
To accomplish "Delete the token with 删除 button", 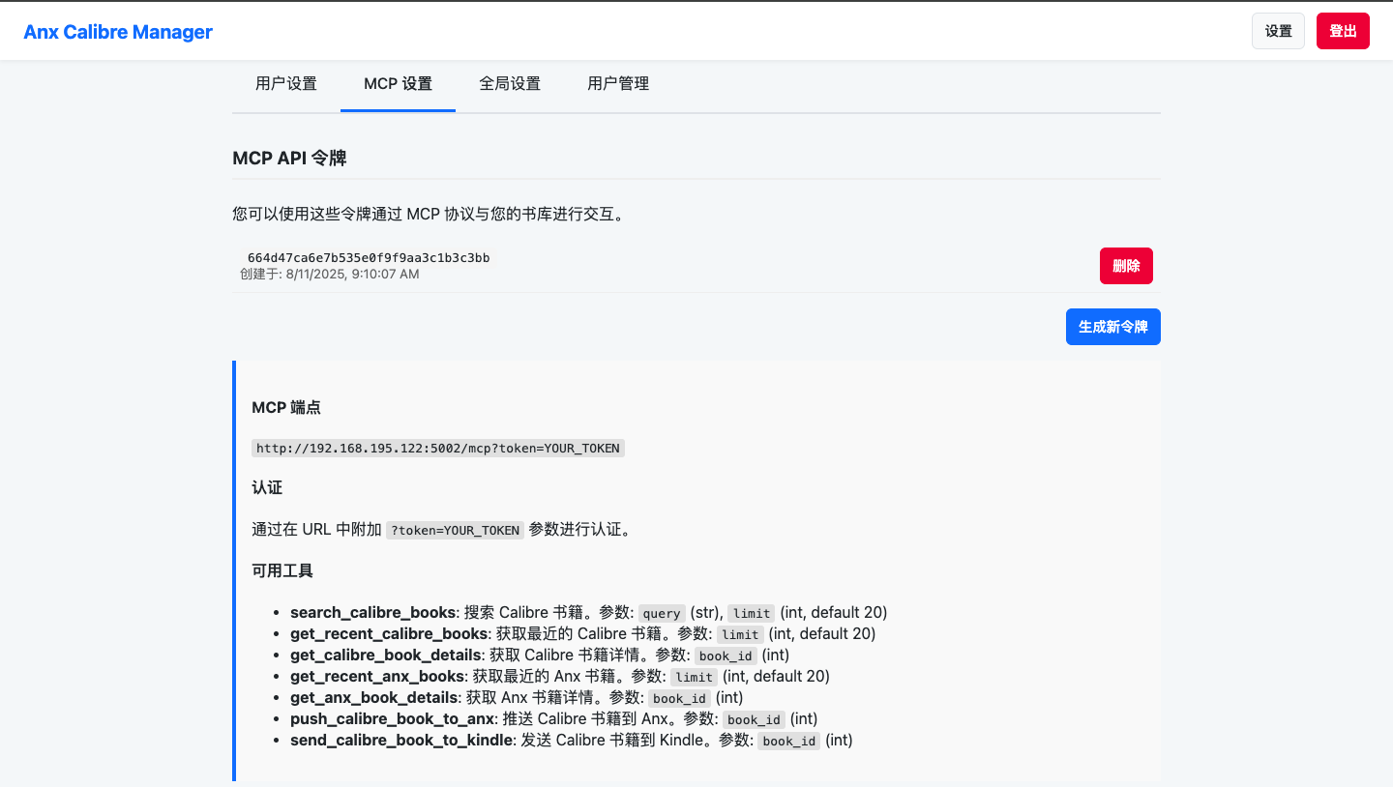I will [x=1126, y=266].
